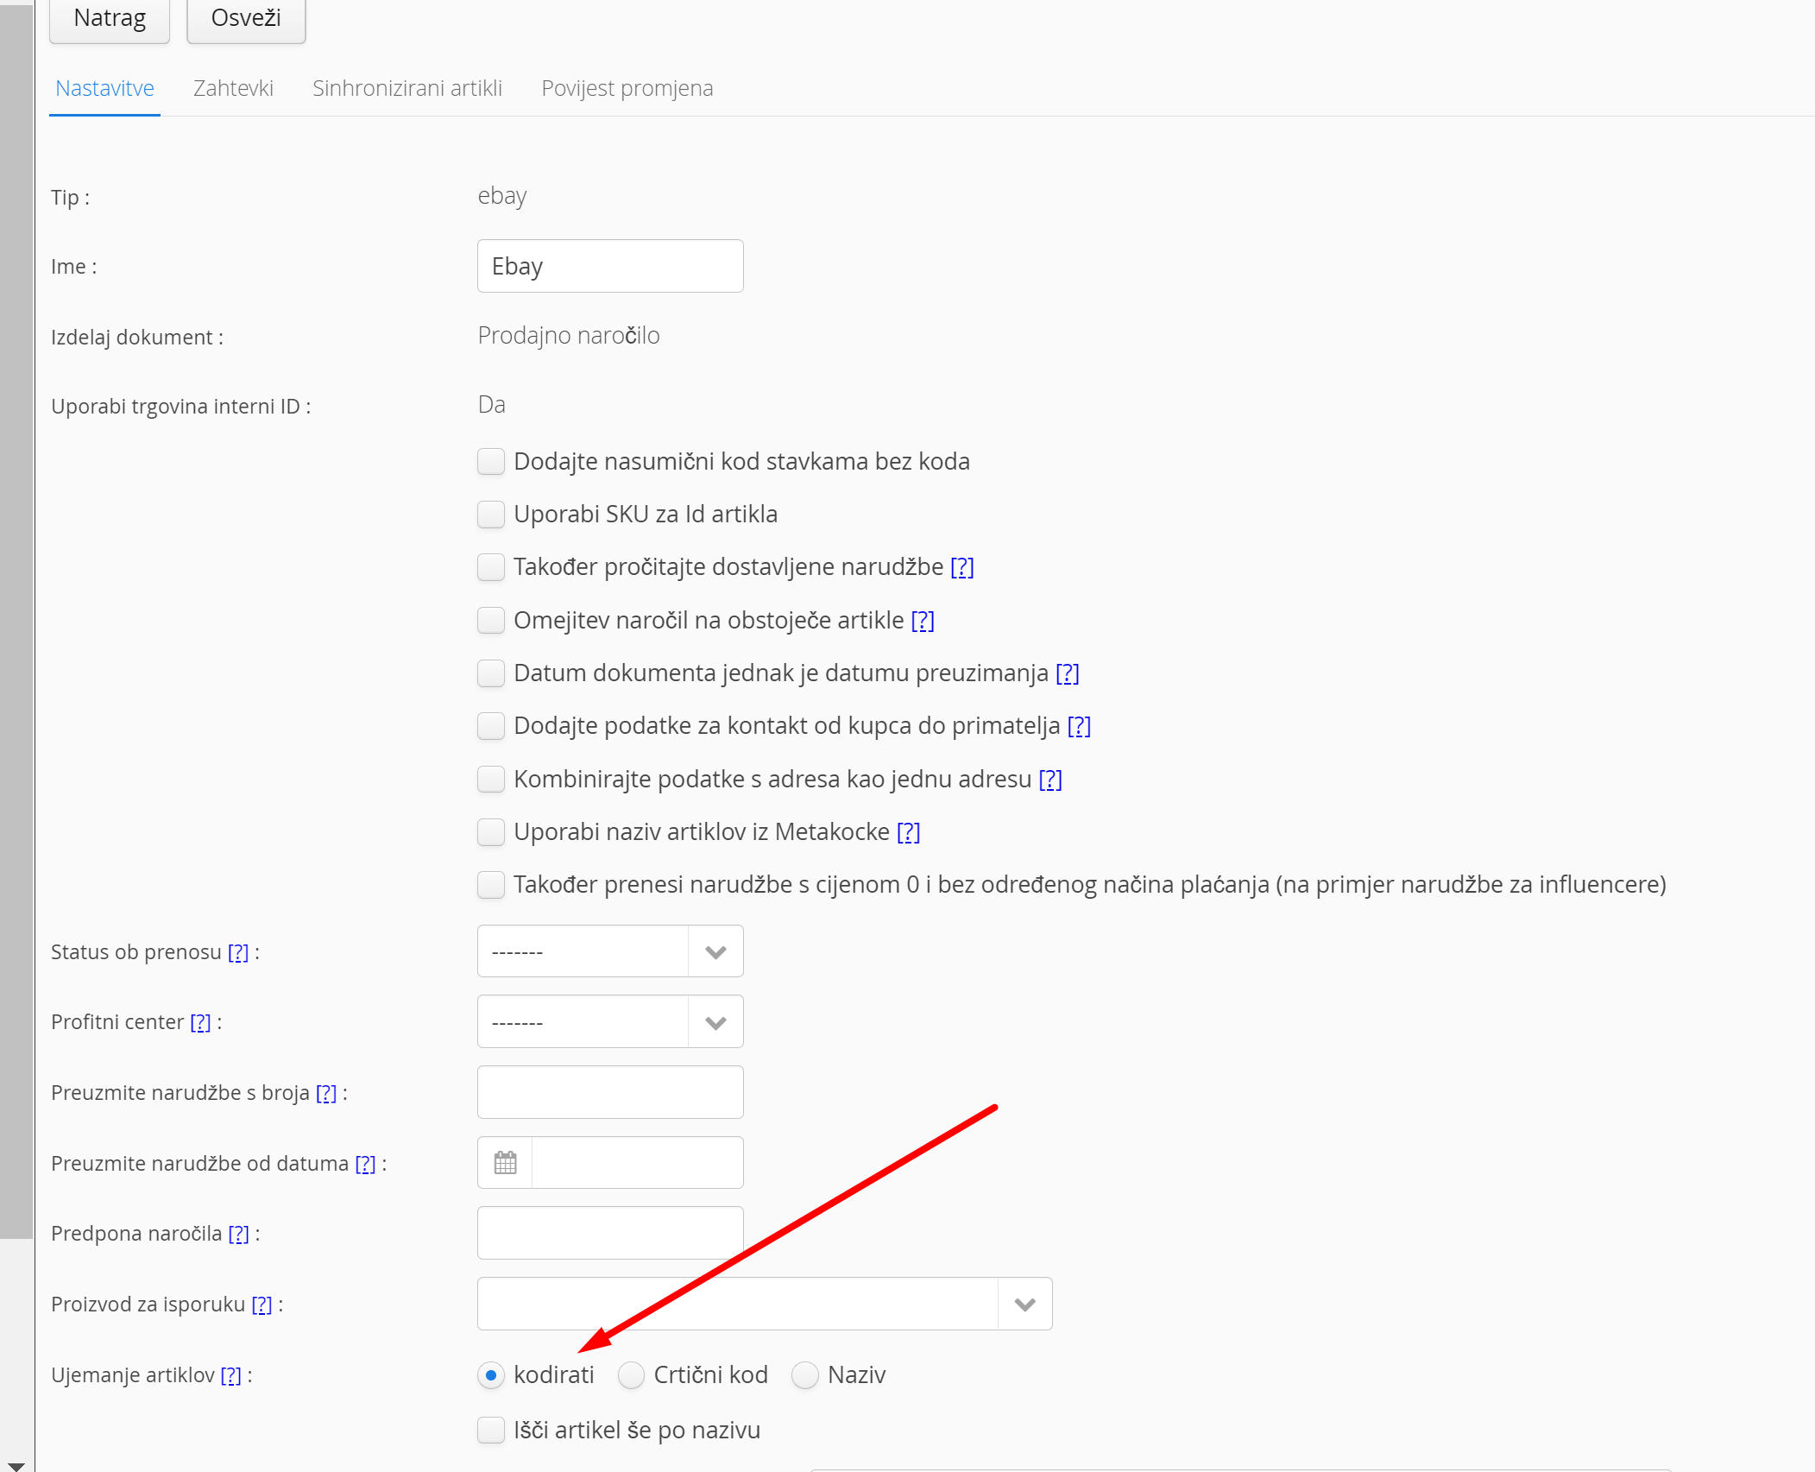The width and height of the screenshot is (1815, 1472).
Task: Open help next to Profitni center
Action: [200, 1022]
